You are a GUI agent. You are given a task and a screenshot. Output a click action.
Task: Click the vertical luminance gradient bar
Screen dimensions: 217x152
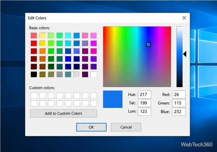(x=179, y=57)
